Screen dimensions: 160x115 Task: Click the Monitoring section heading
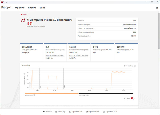click(26, 65)
